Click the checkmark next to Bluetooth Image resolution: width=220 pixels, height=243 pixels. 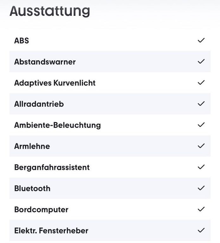[x=201, y=188]
